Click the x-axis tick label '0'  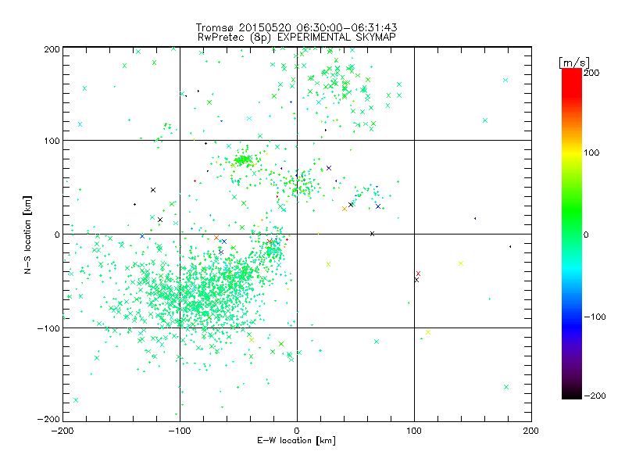297,431
